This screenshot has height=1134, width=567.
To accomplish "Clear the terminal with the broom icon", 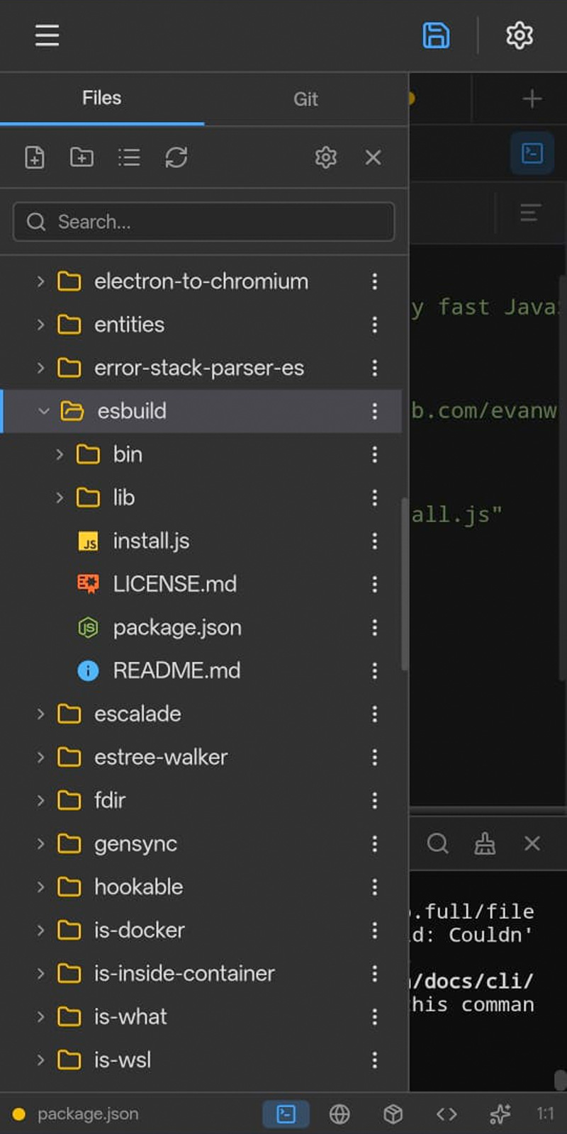I will [485, 843].
